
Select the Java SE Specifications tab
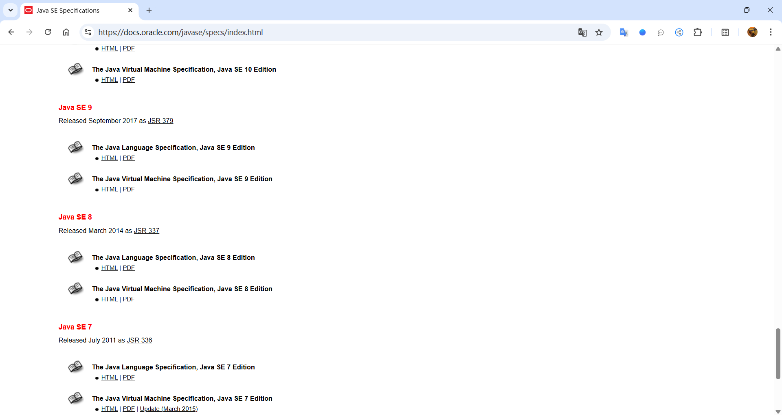point(79,11)
